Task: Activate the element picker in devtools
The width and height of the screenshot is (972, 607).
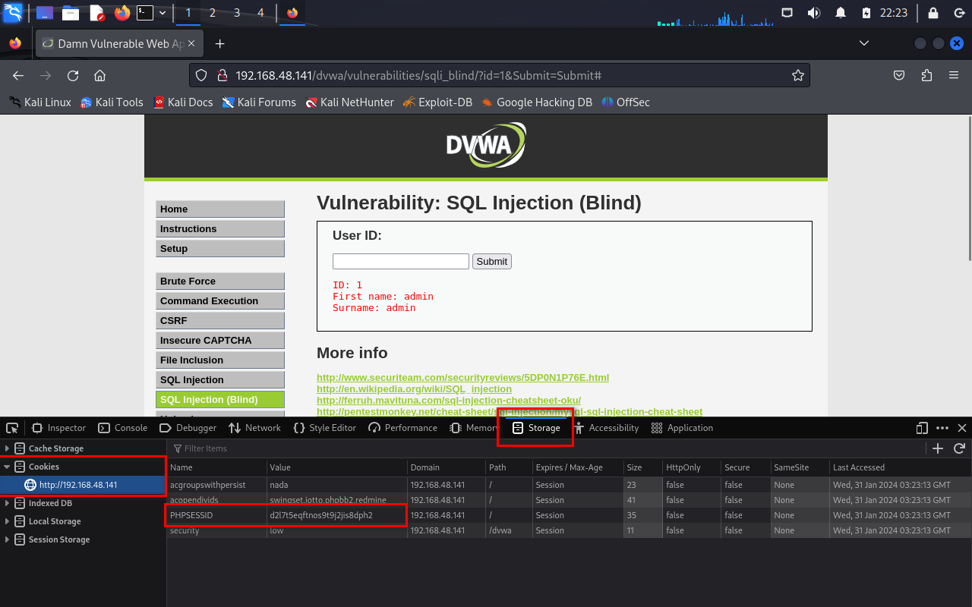Action: 12,428
